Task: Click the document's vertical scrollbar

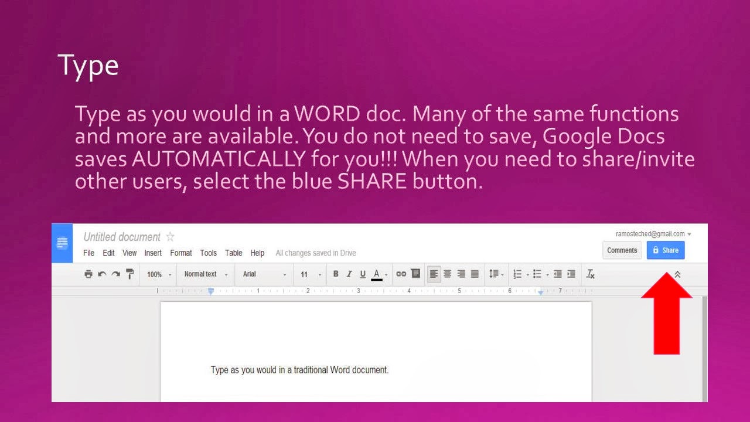Action: click(x=704, y=349)
